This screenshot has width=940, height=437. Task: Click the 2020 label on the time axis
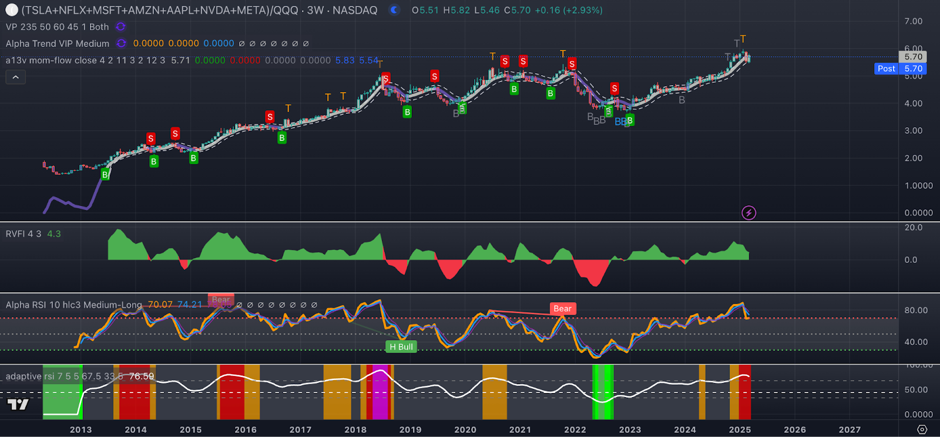pyautogui.click(x=465, y=429)
